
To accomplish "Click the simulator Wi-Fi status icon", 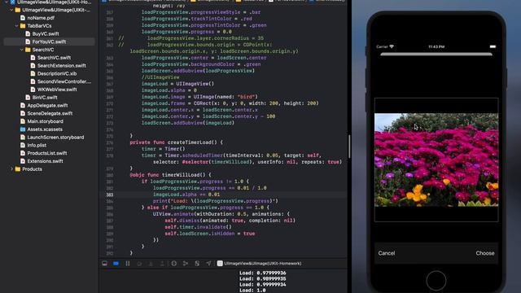I will point(392,46).
